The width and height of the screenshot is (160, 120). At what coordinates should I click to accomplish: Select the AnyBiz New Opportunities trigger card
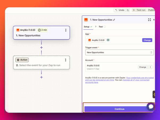pyautogui.click(x=42, y=33)
